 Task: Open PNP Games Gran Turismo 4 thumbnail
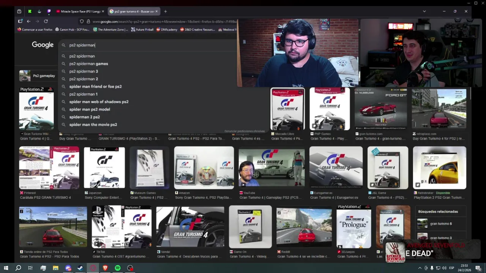click(x=330, y=109)
